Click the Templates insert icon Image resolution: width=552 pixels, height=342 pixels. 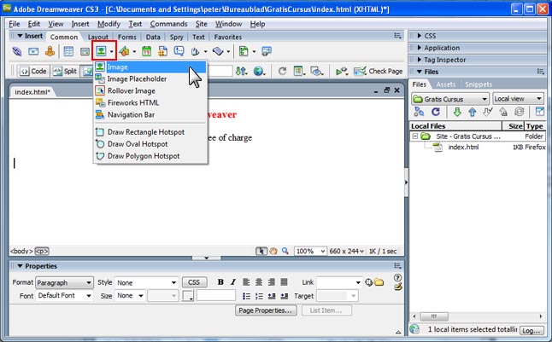click(244, 51)
